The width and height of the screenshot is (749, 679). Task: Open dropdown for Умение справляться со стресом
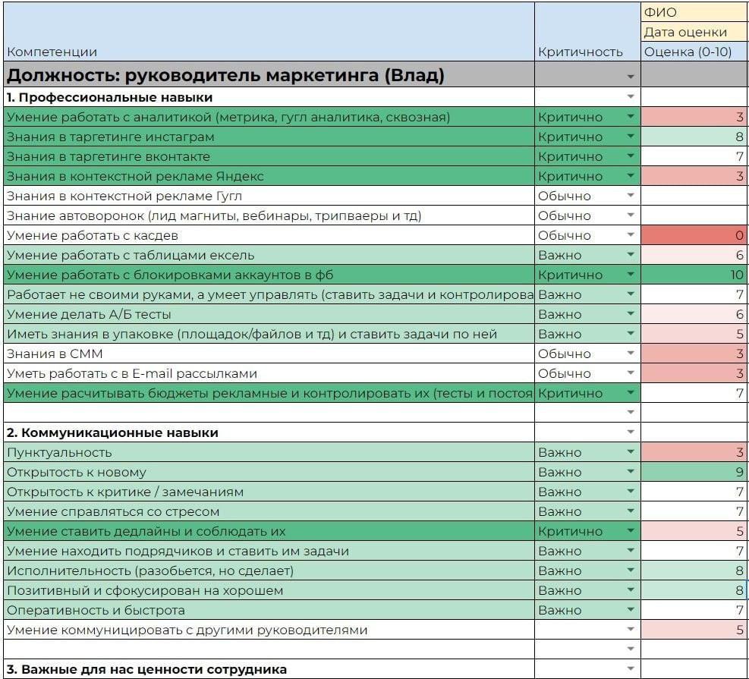[630, 511]
